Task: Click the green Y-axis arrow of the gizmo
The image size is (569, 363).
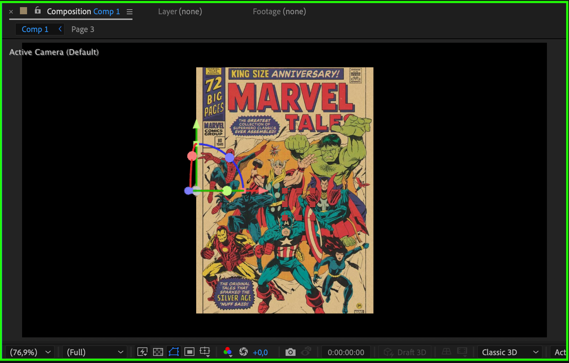Action: [x=196, y=124]
